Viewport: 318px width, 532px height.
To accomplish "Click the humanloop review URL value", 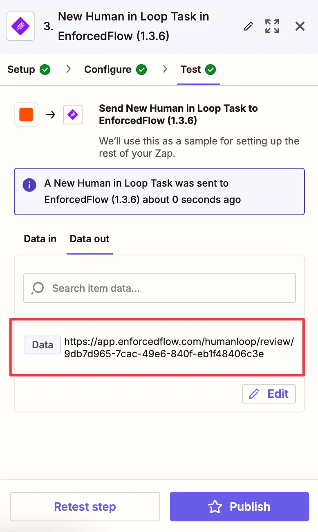I will [179, 348].
